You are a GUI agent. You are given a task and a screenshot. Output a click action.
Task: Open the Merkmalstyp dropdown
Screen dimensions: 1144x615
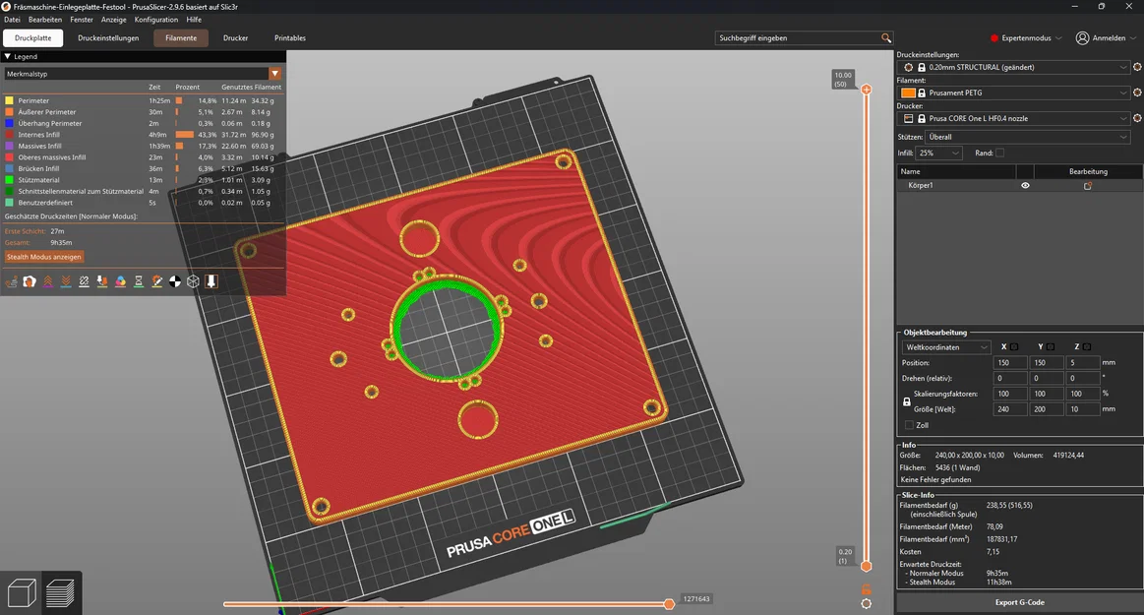point(143,74)
